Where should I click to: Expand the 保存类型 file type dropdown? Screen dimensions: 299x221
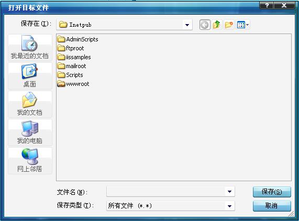point(229,206)
